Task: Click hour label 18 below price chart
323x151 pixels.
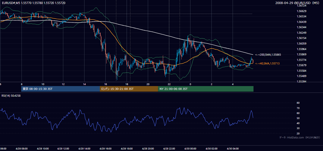Action: [127, 84]
